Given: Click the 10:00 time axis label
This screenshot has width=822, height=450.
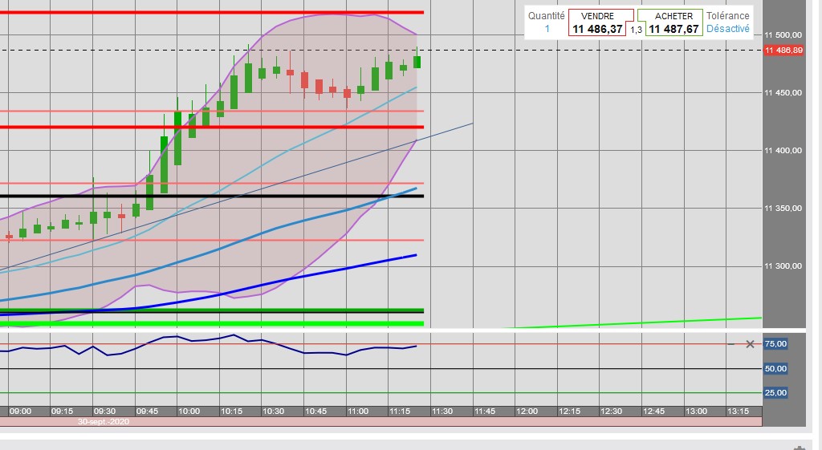Looking at the screenshot, I should [189, 411].
